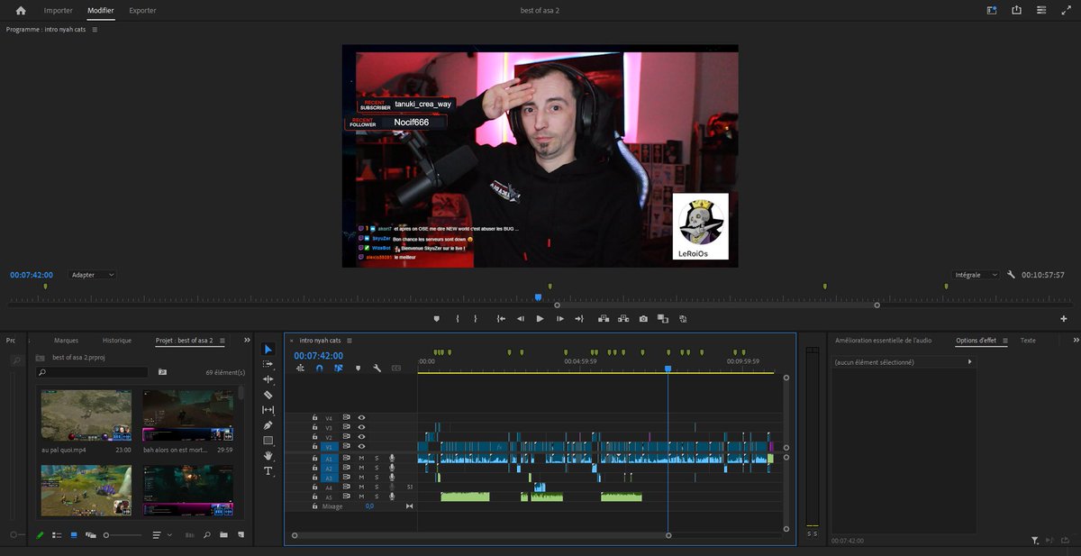Click the New Item icon in Project panel
The width and height of the screenshot is (1081, 556).
click(241, 535)
